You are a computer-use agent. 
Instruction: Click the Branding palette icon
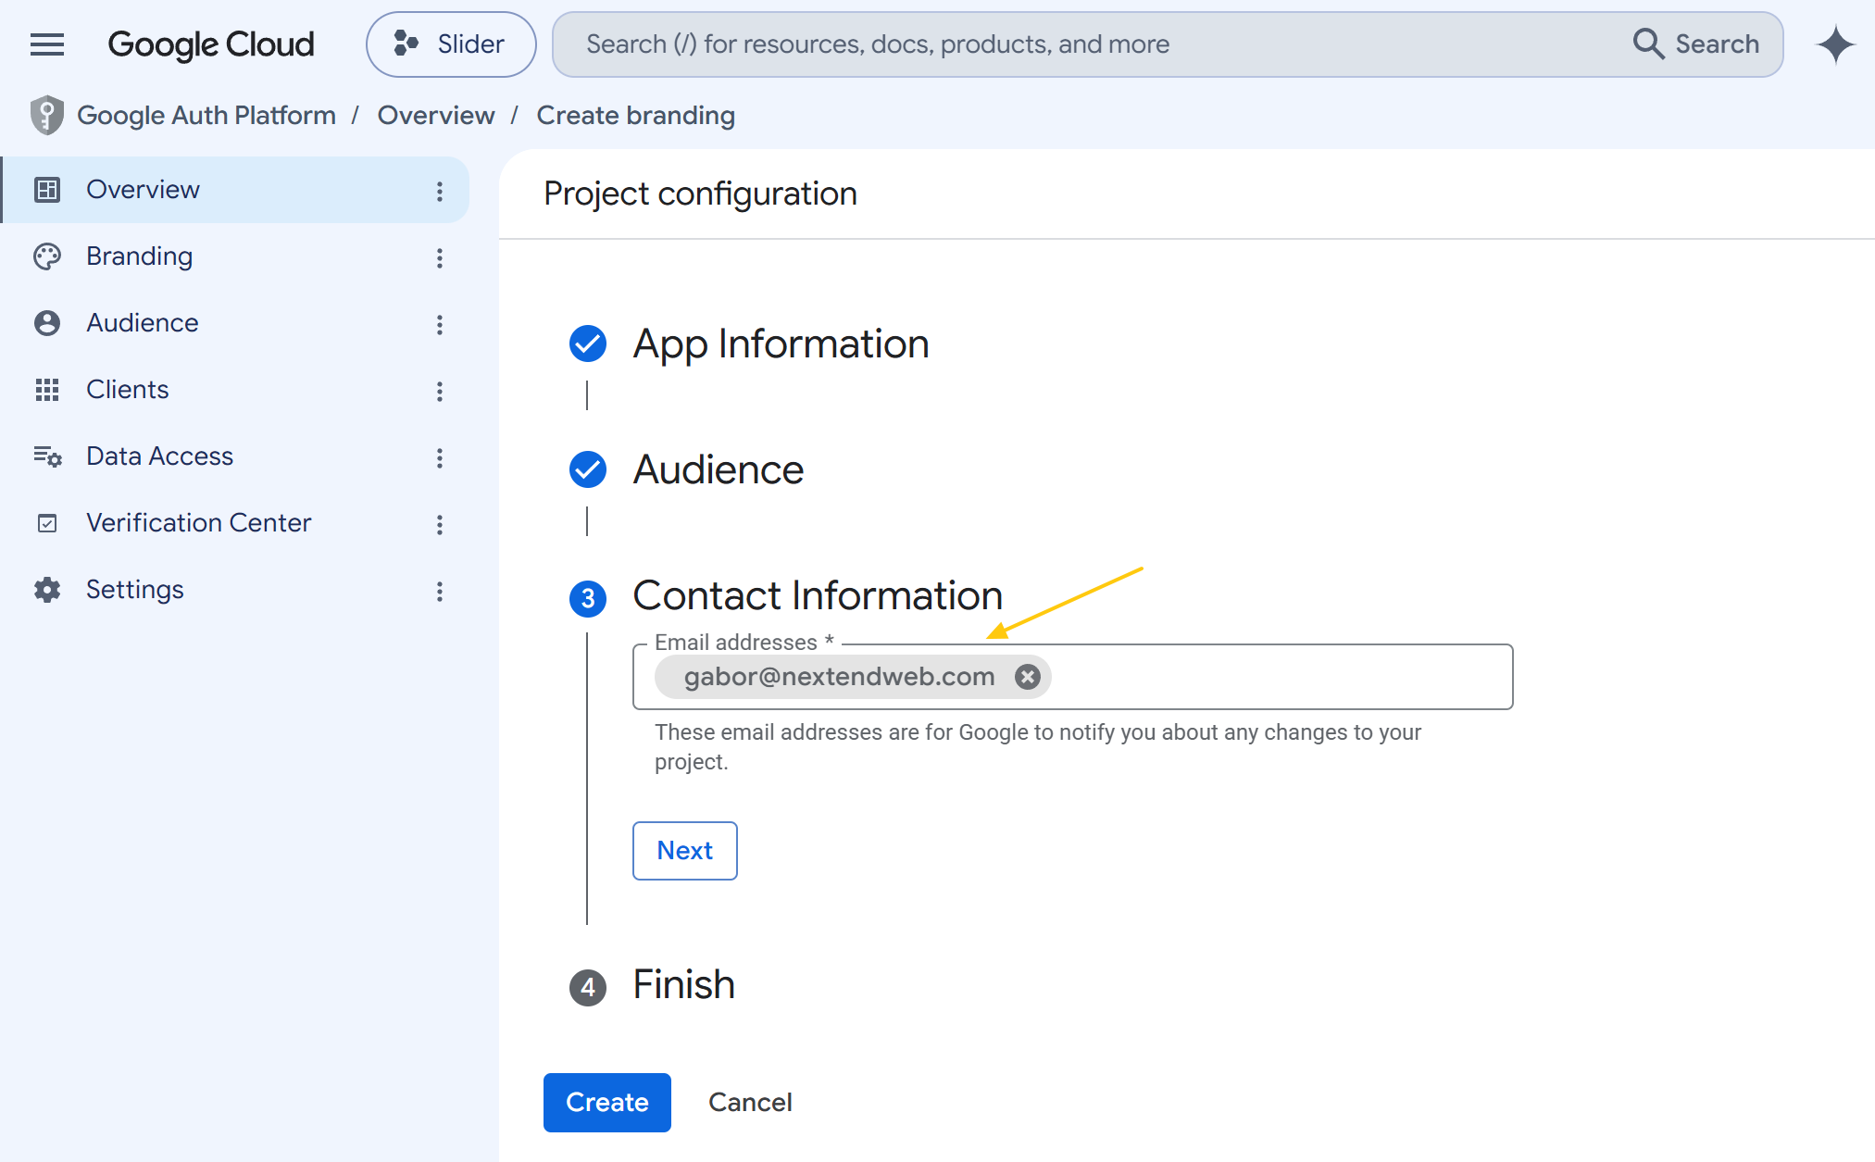(47, 256)
